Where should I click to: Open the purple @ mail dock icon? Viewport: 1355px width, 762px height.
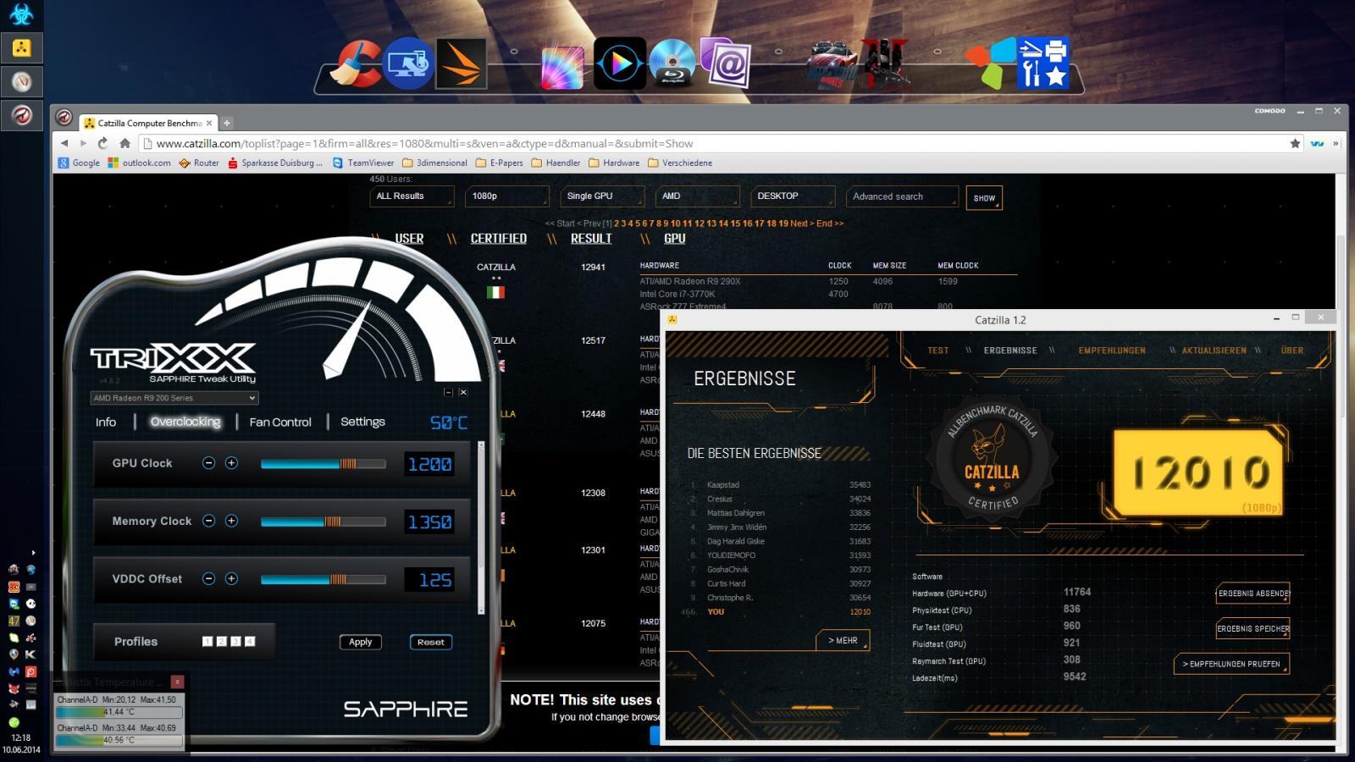pyautogui.click(x=726, y=63)
